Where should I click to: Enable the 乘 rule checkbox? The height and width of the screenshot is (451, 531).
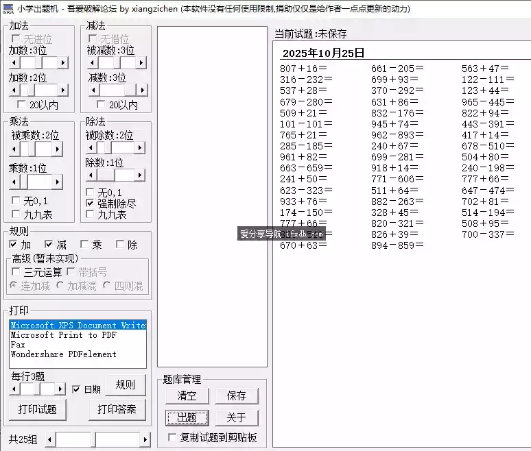[85, 245]
